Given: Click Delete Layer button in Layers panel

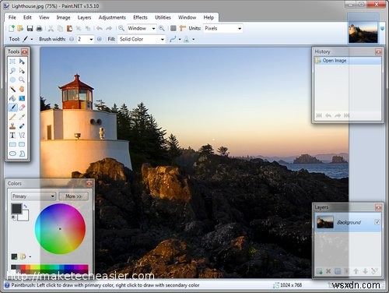Looking at the screenshot, I should [x=328, y=271].
